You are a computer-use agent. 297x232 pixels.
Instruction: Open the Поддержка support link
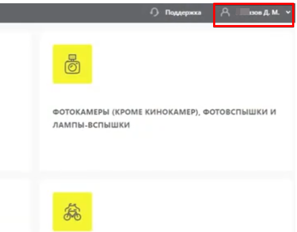tap(183, 12)
